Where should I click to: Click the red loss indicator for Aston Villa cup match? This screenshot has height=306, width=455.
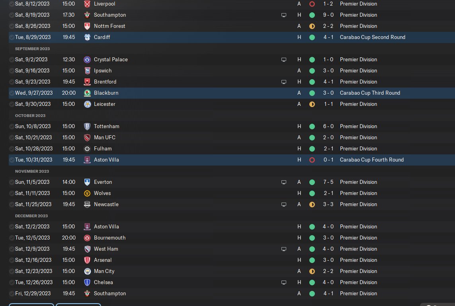(312, 160)
